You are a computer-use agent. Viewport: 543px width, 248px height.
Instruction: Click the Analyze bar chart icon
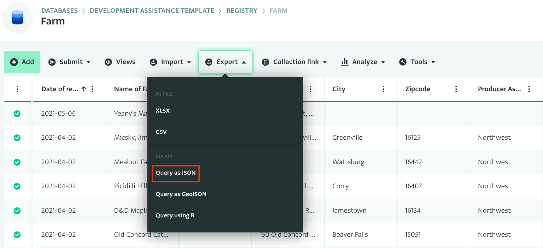coord(344,62)
